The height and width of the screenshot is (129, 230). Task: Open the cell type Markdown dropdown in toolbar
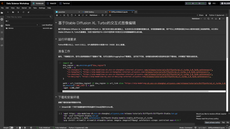point(94,15)
